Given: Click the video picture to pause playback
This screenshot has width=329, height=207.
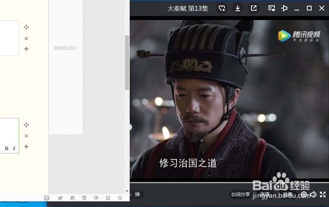Looking at the screenshot, I should [229, 99].
